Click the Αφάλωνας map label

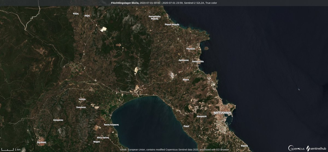click(184, 60)
